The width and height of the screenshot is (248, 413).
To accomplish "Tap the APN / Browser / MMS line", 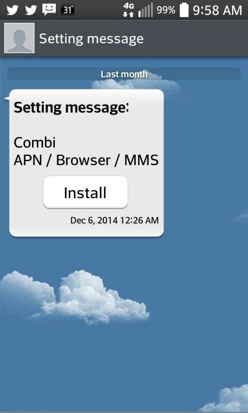I will pyautogui.click(x=86, y=161).
